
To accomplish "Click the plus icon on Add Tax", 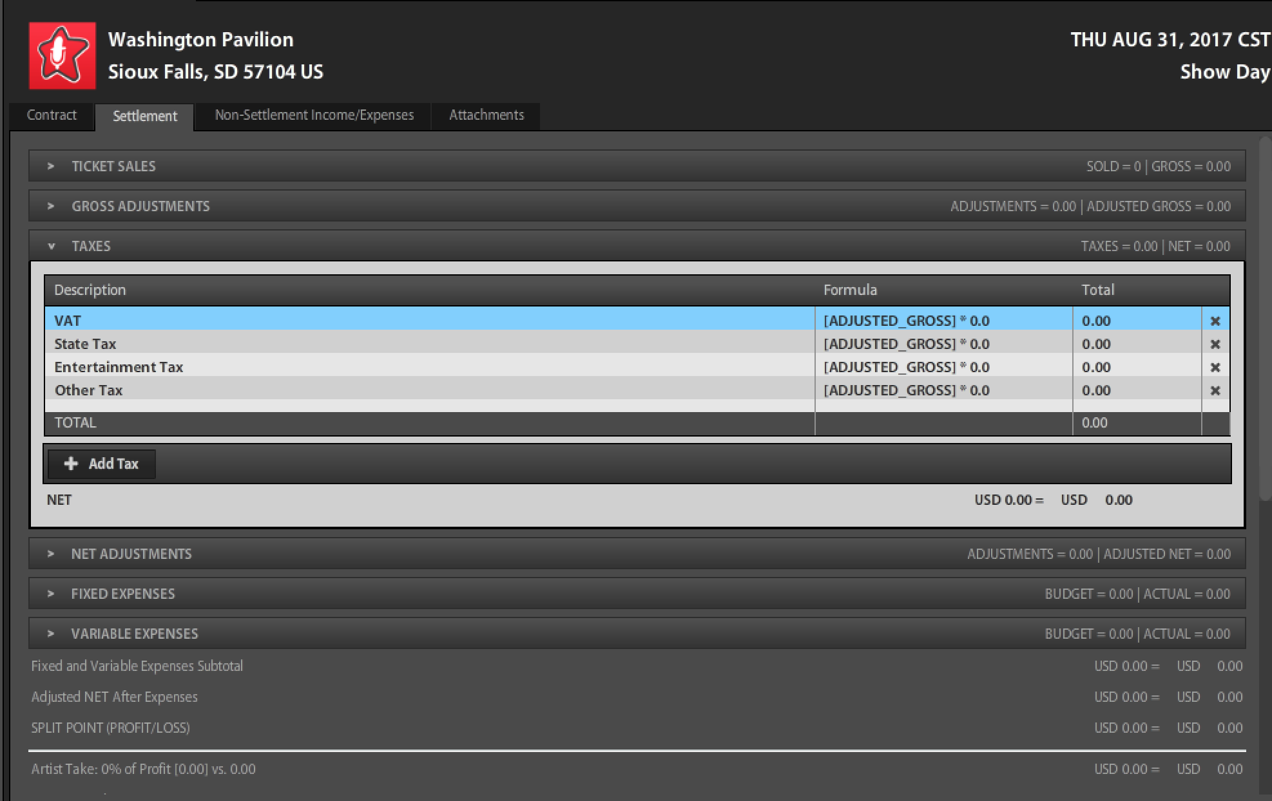I will pos(71,464).
